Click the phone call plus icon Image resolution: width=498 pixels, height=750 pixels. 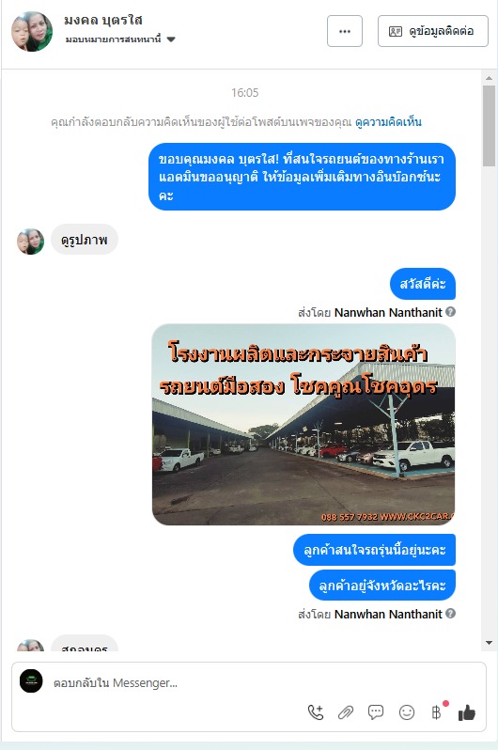[x=316, y=712]
